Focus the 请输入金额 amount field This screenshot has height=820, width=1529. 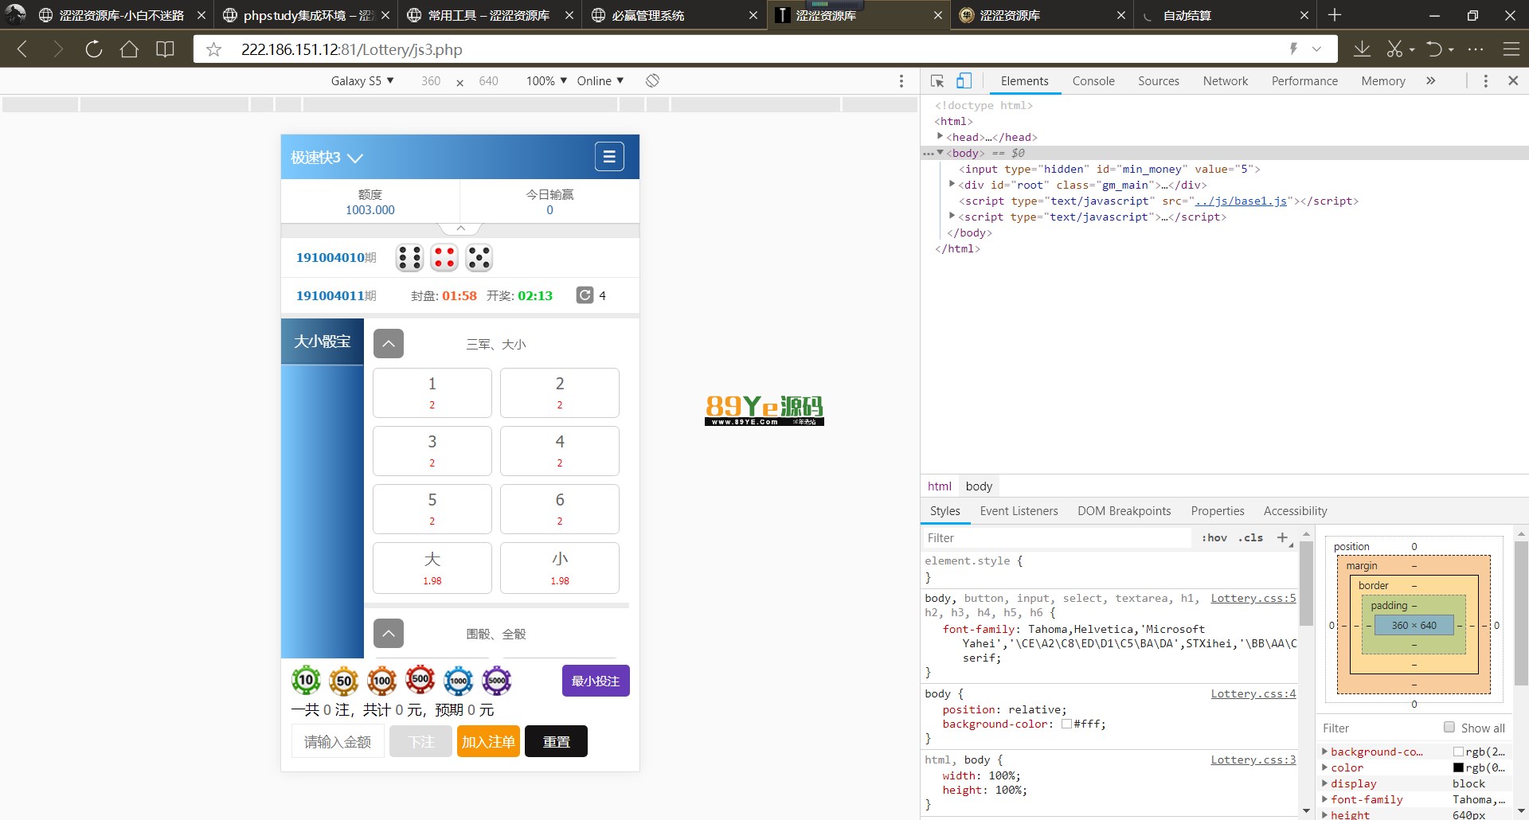(338, 741)
